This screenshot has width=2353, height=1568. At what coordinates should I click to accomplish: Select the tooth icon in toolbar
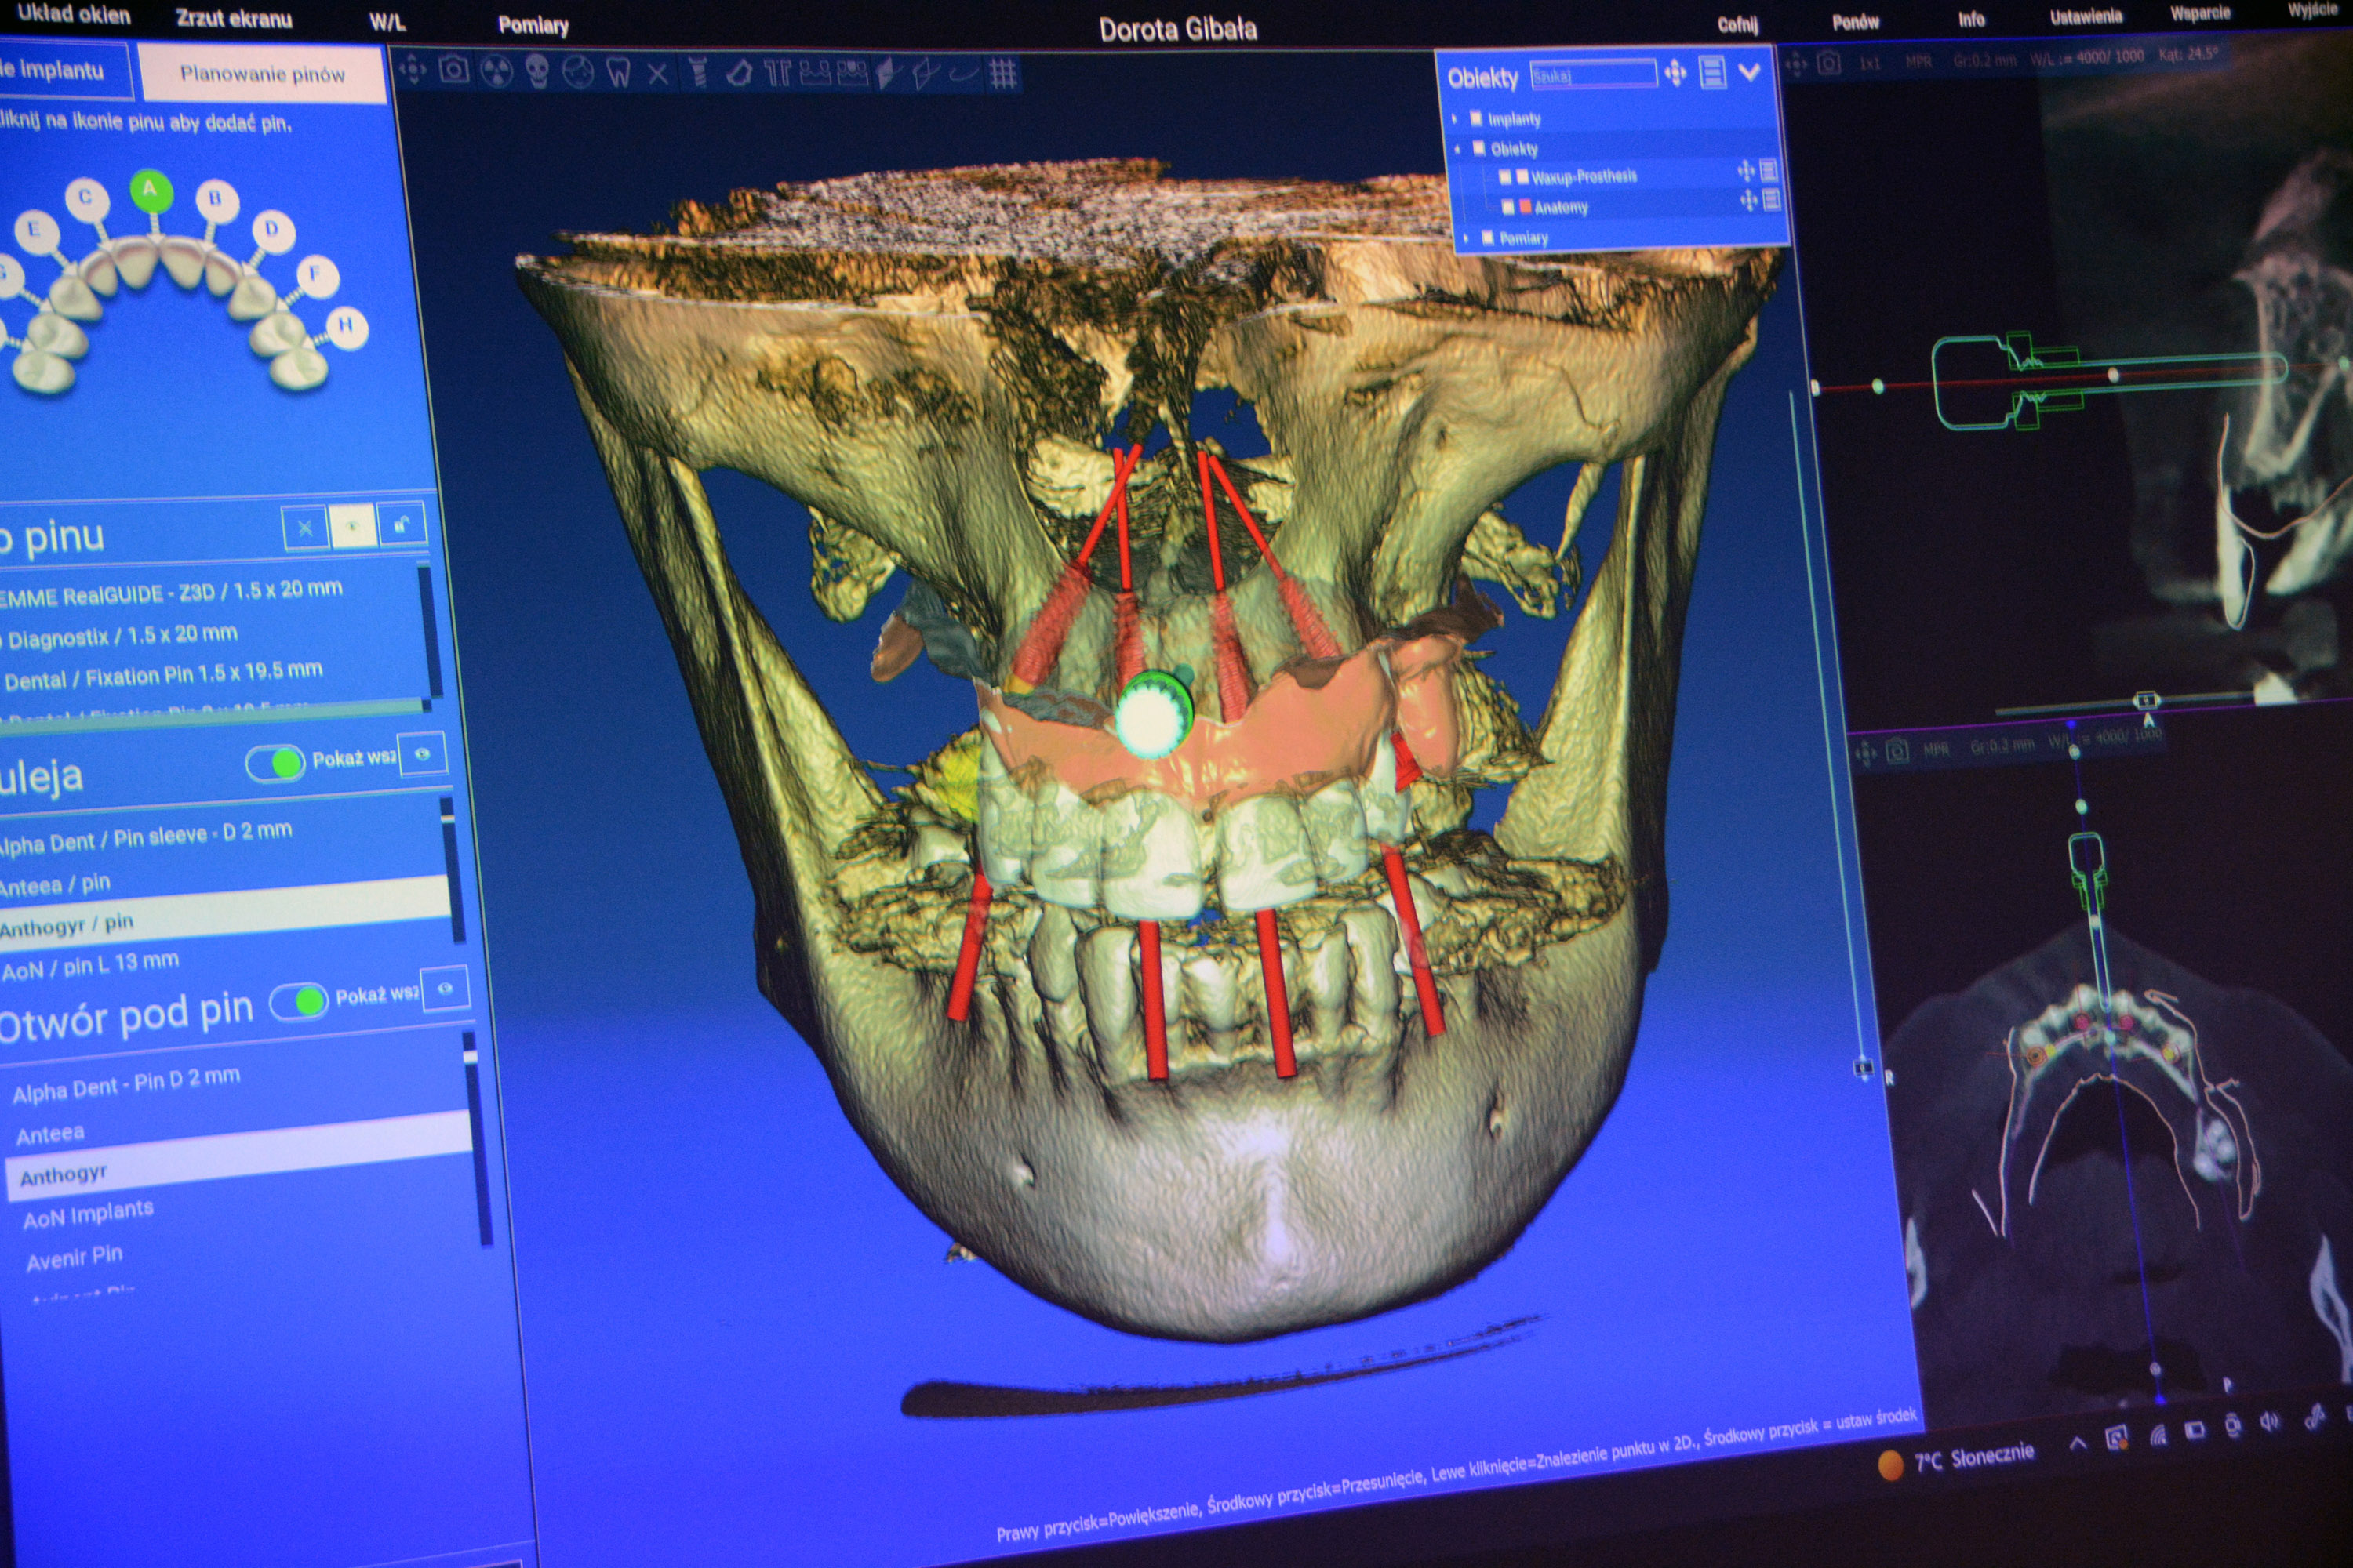point(618,73)
